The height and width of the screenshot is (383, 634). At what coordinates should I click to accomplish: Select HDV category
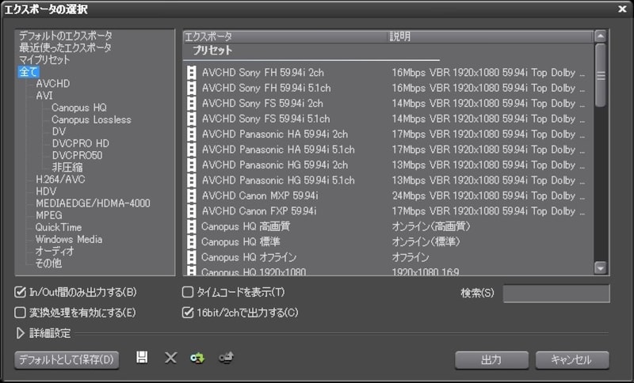coord(46,191)
